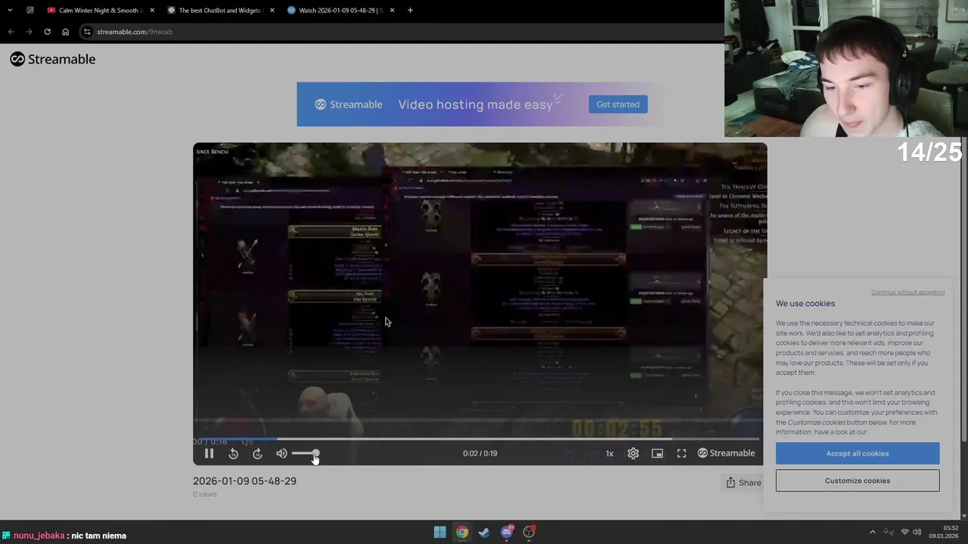Image resolution: width=968 pixels, height=544 pixels.
Task: Select the Watch 2026-01-09 Streamable tab
Action: (x=339, y=11)
